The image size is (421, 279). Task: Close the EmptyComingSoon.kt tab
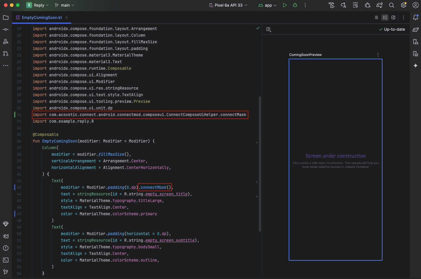(x=66, y=17)
